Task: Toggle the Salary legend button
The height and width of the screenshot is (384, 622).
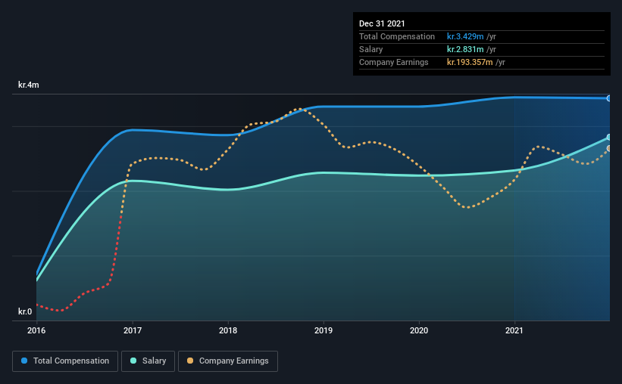Action: 148,361
